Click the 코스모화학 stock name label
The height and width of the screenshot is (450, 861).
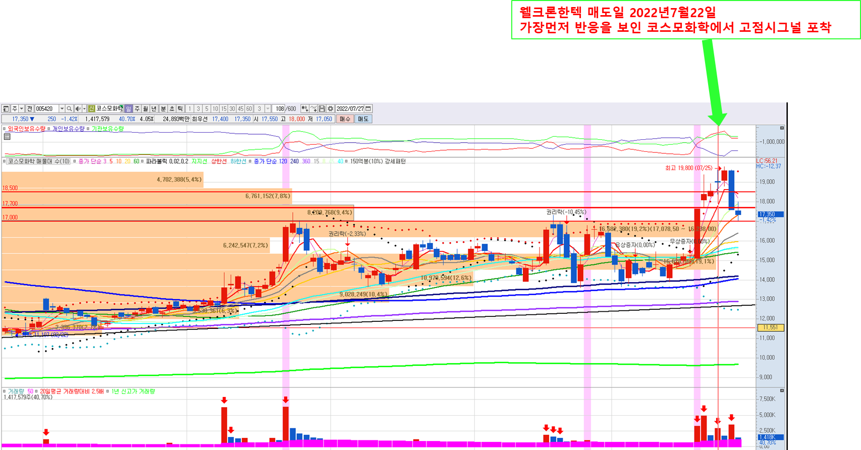pos(110,108)
